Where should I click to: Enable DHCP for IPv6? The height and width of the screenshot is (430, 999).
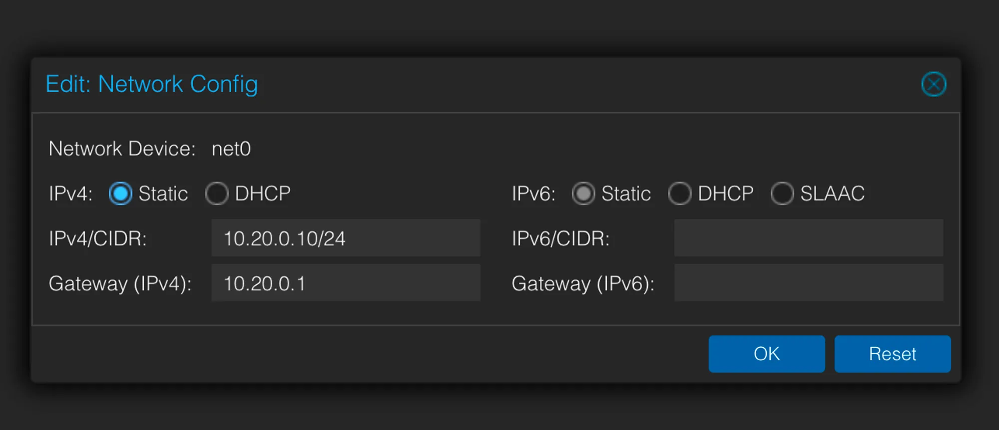point(680,194)
